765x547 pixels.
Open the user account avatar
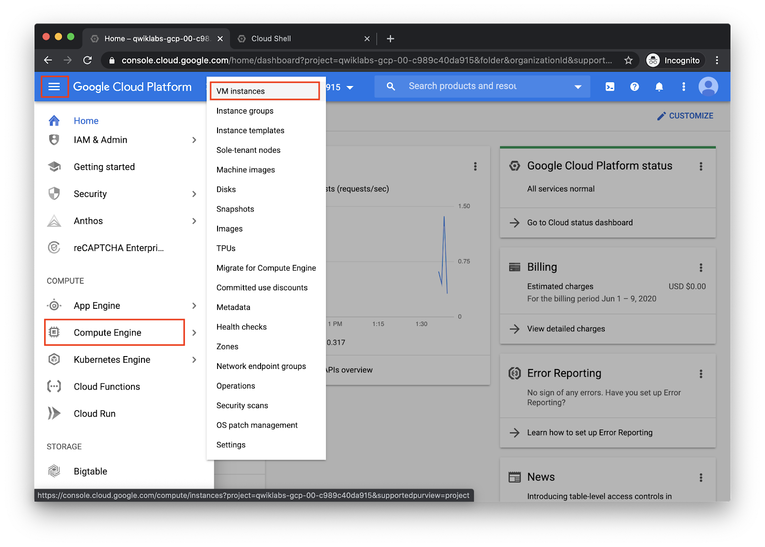tap(708, 86)
